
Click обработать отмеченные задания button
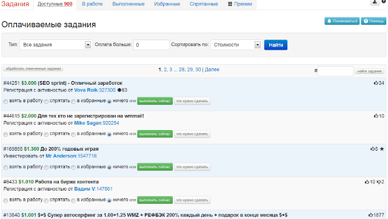33,68
